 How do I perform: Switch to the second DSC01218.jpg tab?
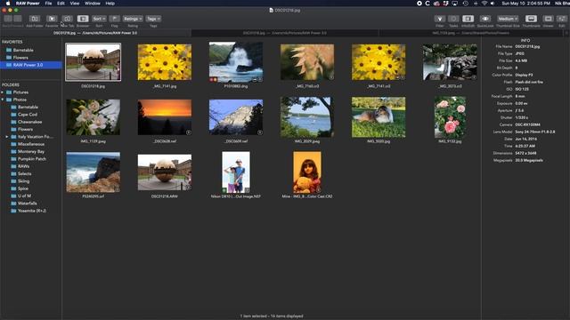click(x=285, y=33)
